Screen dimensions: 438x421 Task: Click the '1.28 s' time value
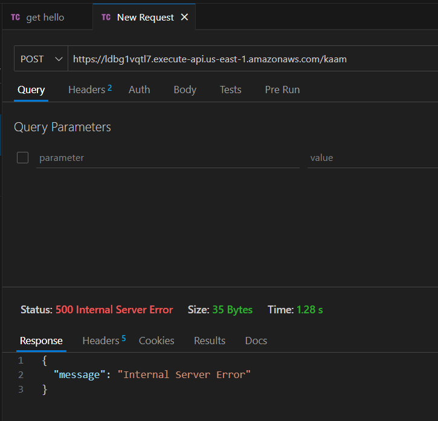pos(309,310)
